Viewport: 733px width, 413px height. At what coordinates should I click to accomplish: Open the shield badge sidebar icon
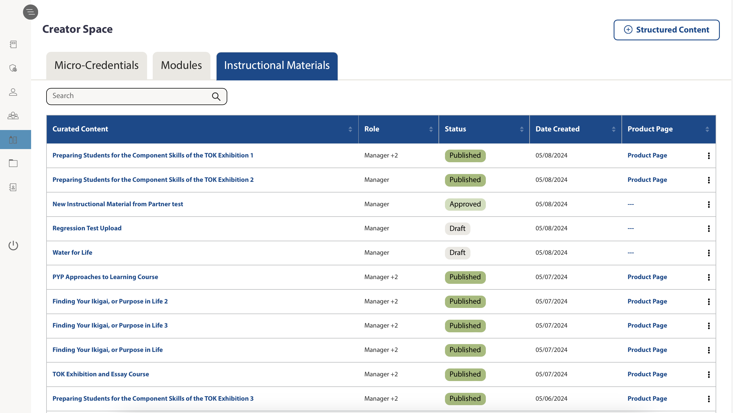tap(13, 68)
